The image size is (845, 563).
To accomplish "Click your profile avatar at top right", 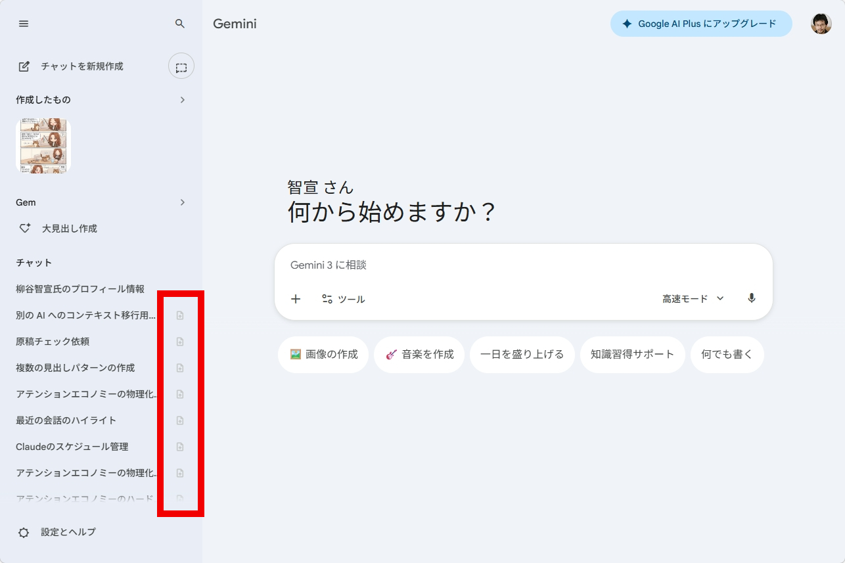I will (821, 23).
